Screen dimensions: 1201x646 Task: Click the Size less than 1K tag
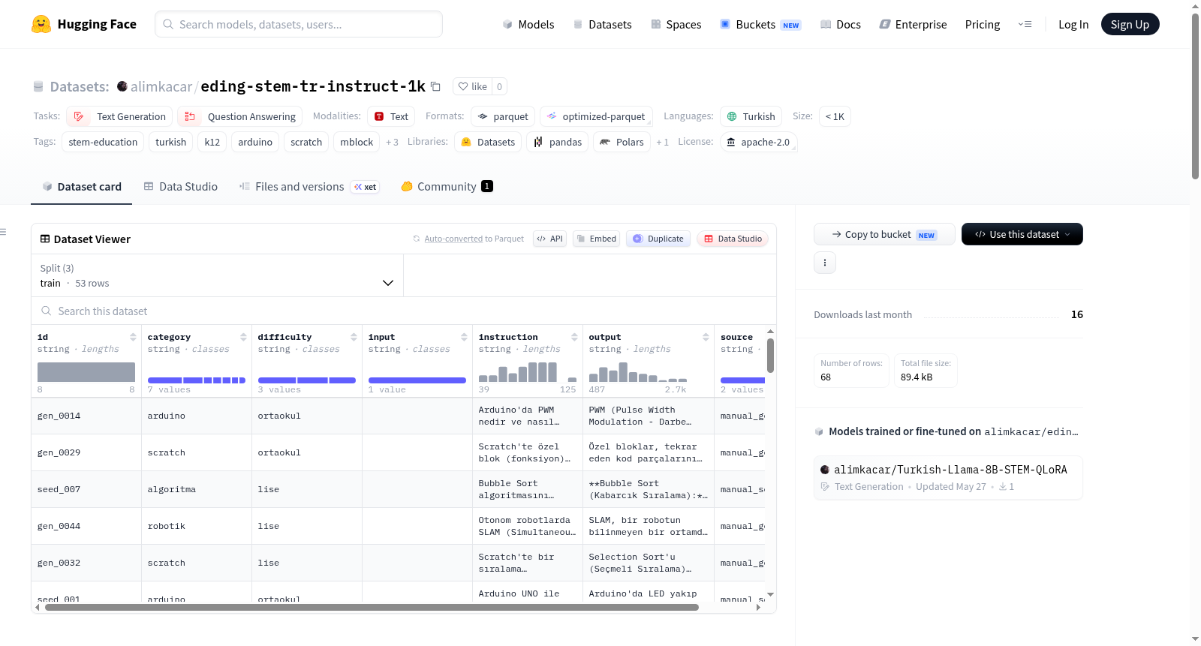[835, 116]
